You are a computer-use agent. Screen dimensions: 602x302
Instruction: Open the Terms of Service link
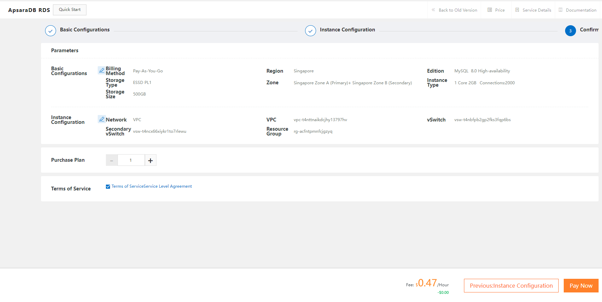tap(127, 186)
